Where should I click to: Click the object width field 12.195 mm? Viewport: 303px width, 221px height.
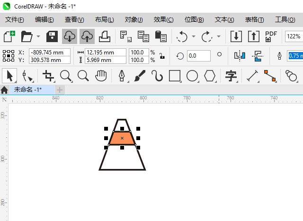106,53
